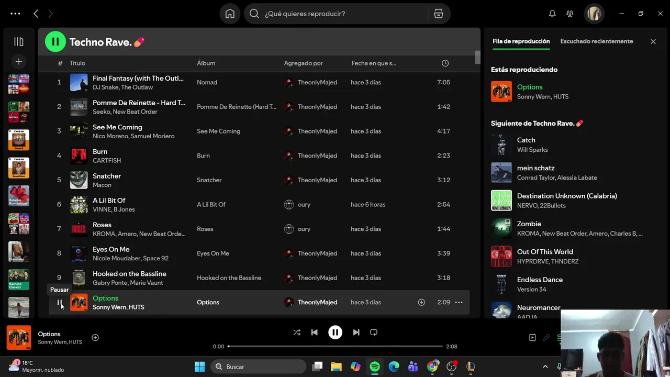Click the '¿Qué quieres reproducir?' search field
The height and width of the screenshot is (377, 670).
coord(345,14)
